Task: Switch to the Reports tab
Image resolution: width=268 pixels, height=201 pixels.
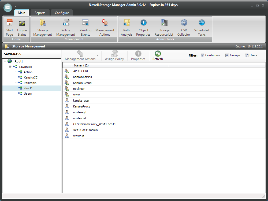Action: click(x=40, y=13)
